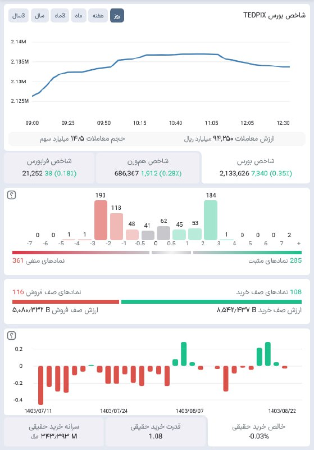The height and width of the screenshot is (450, 314).
Task: Click the 10:15 time axis label
Action: coord(139,123)
